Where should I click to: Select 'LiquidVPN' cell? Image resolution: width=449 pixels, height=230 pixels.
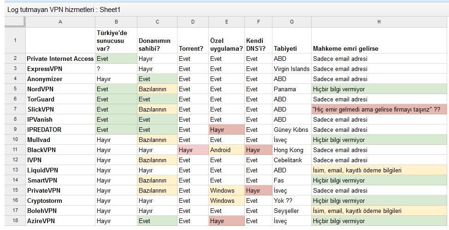60,170
